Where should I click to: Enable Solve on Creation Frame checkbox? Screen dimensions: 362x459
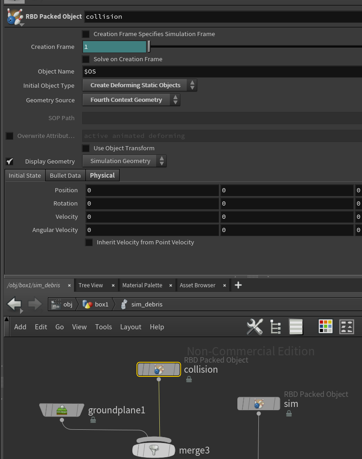(86, 59)
